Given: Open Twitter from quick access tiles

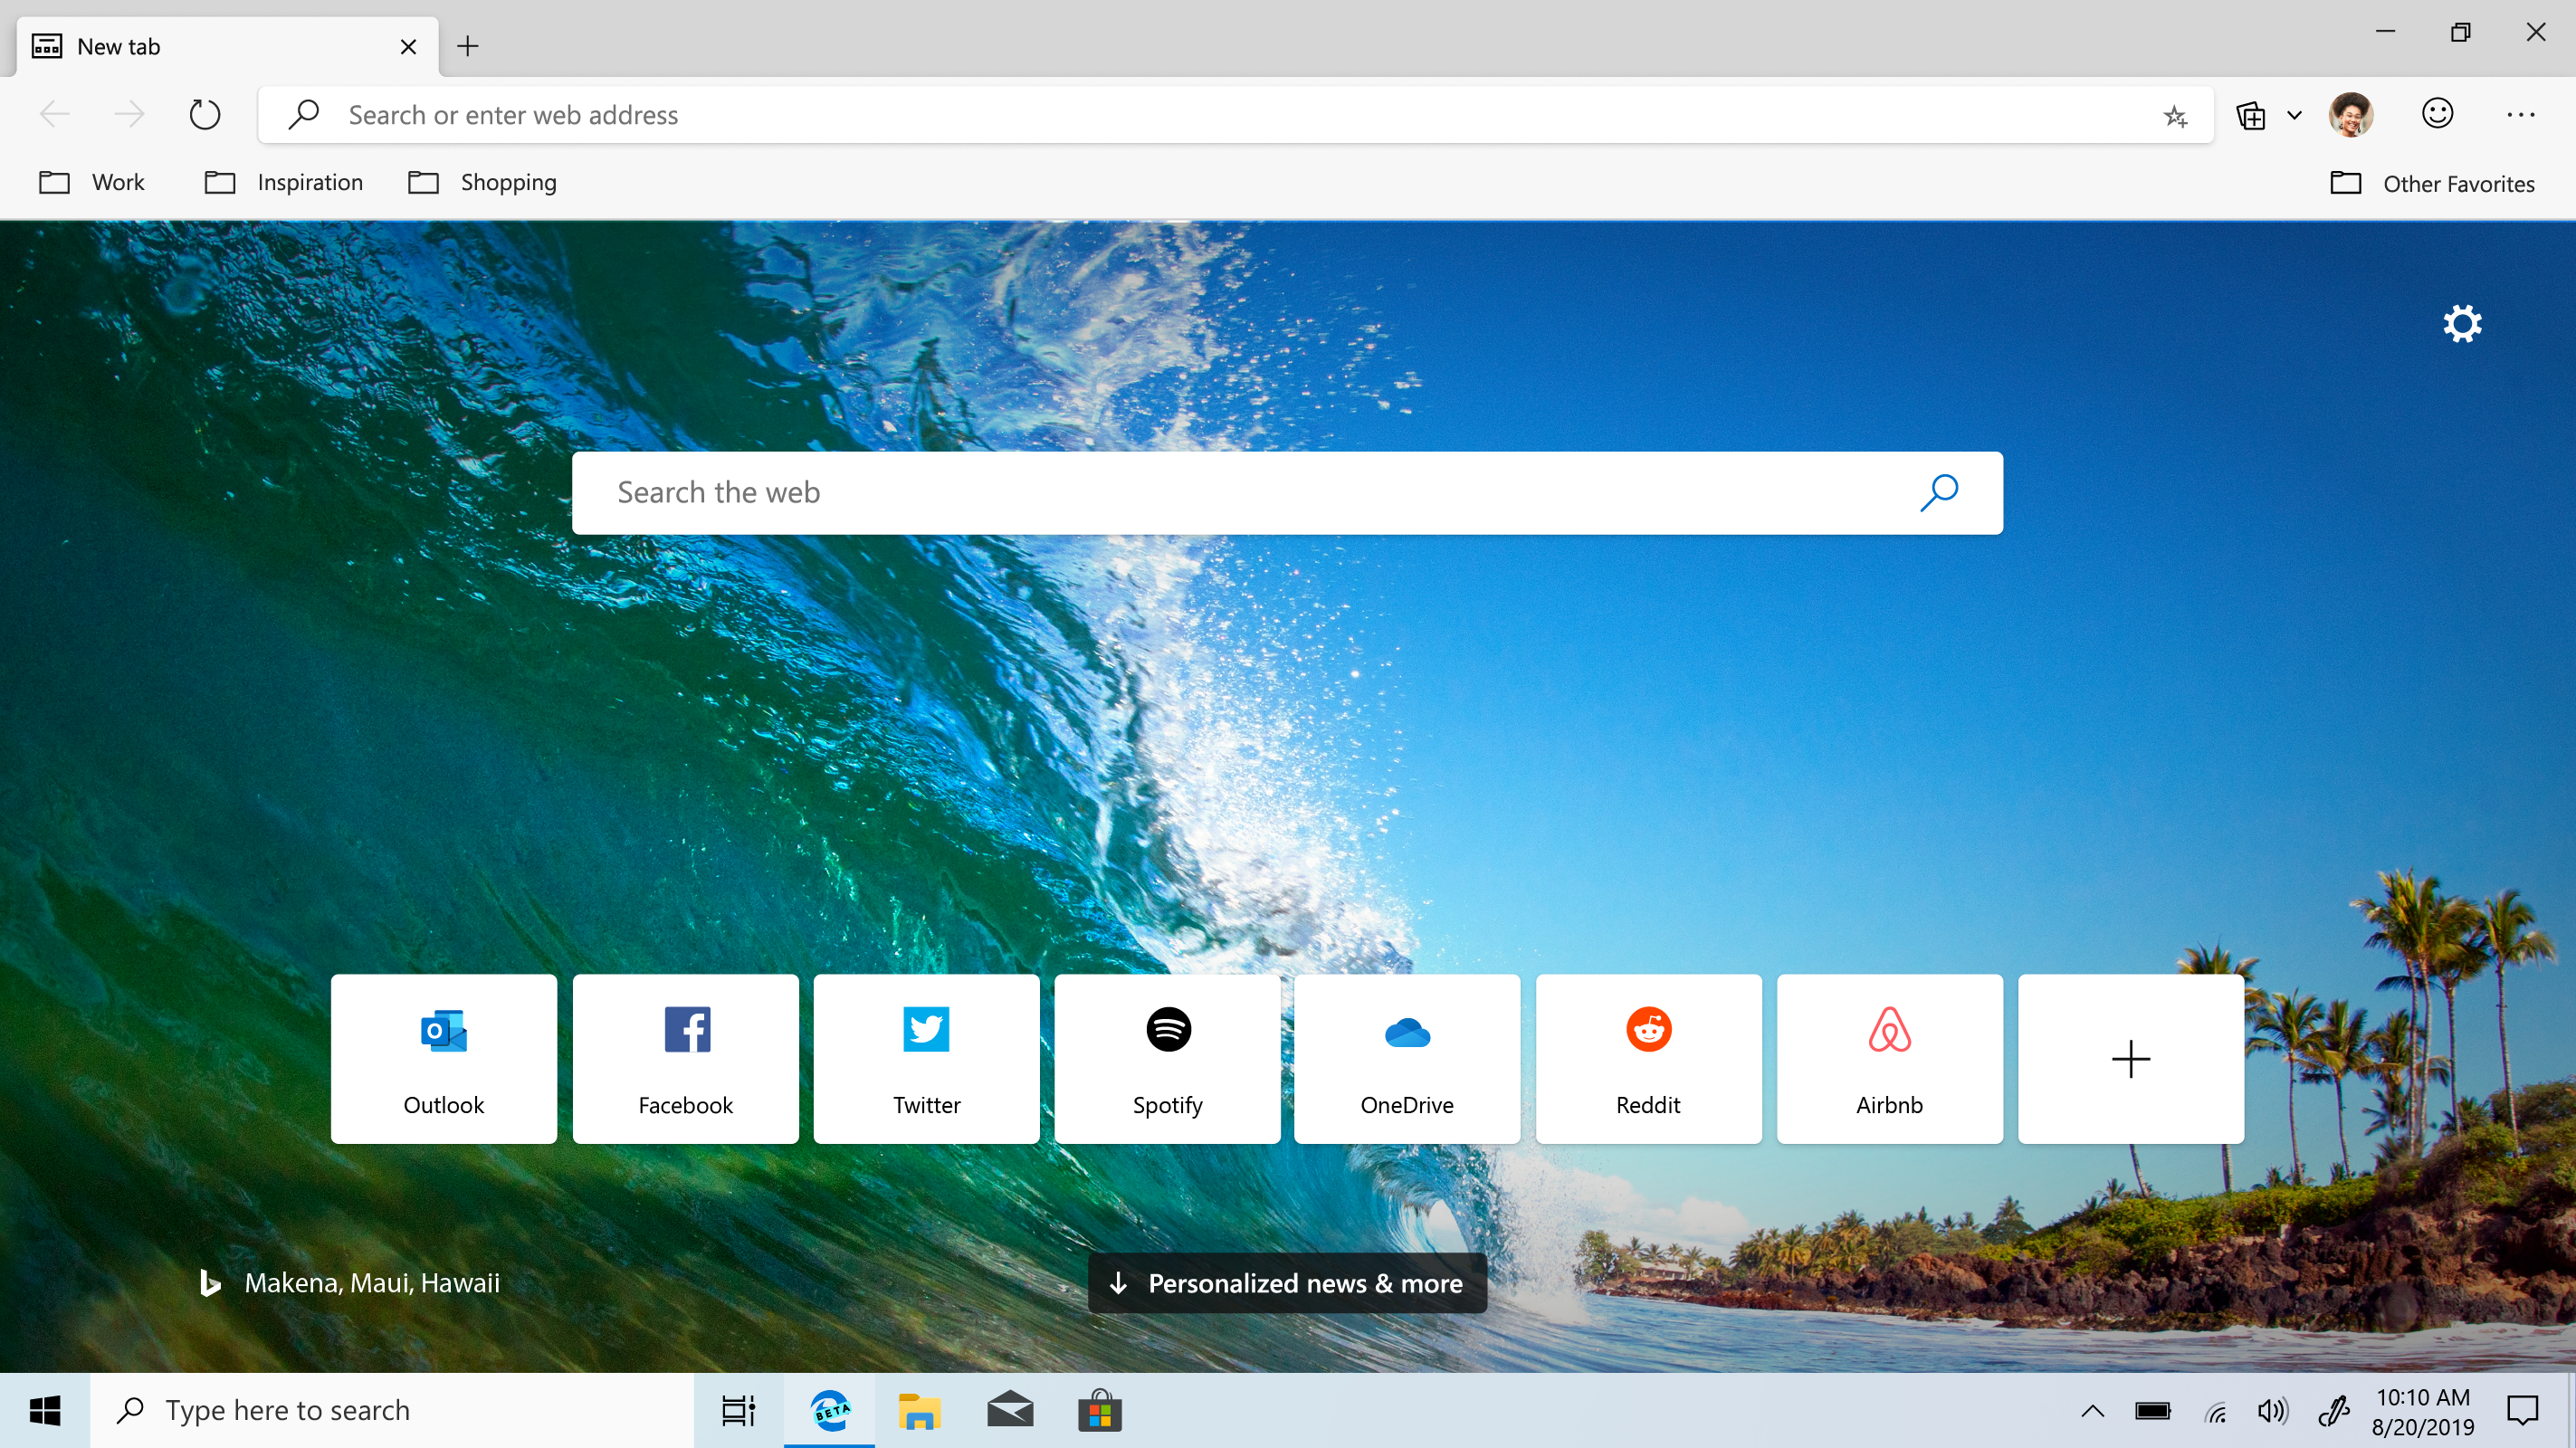Looking at the screenshot, I should pos(925,1057).
